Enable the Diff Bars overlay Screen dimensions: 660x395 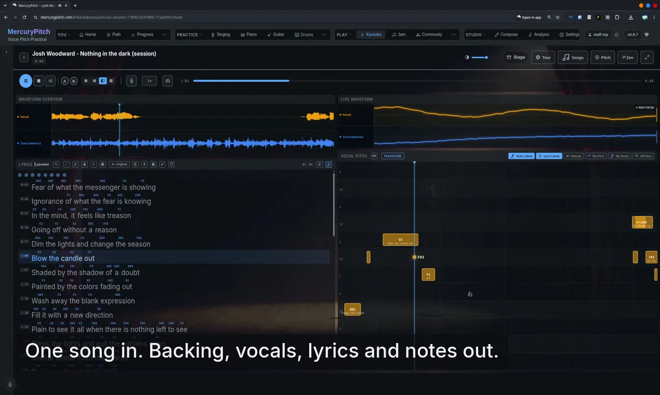pos(643,156)
